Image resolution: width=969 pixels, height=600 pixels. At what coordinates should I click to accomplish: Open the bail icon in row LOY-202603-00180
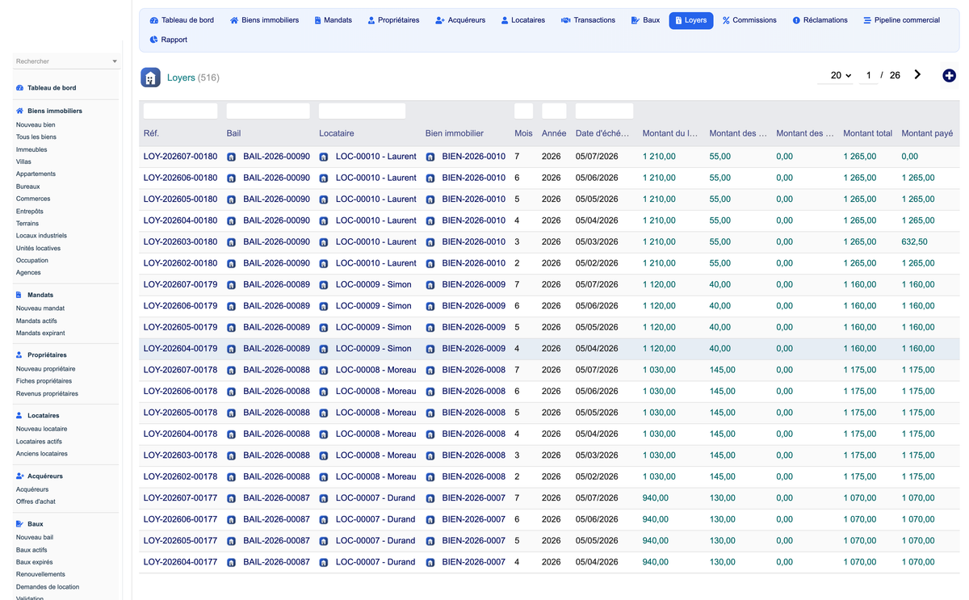click(x=232, y=242)
